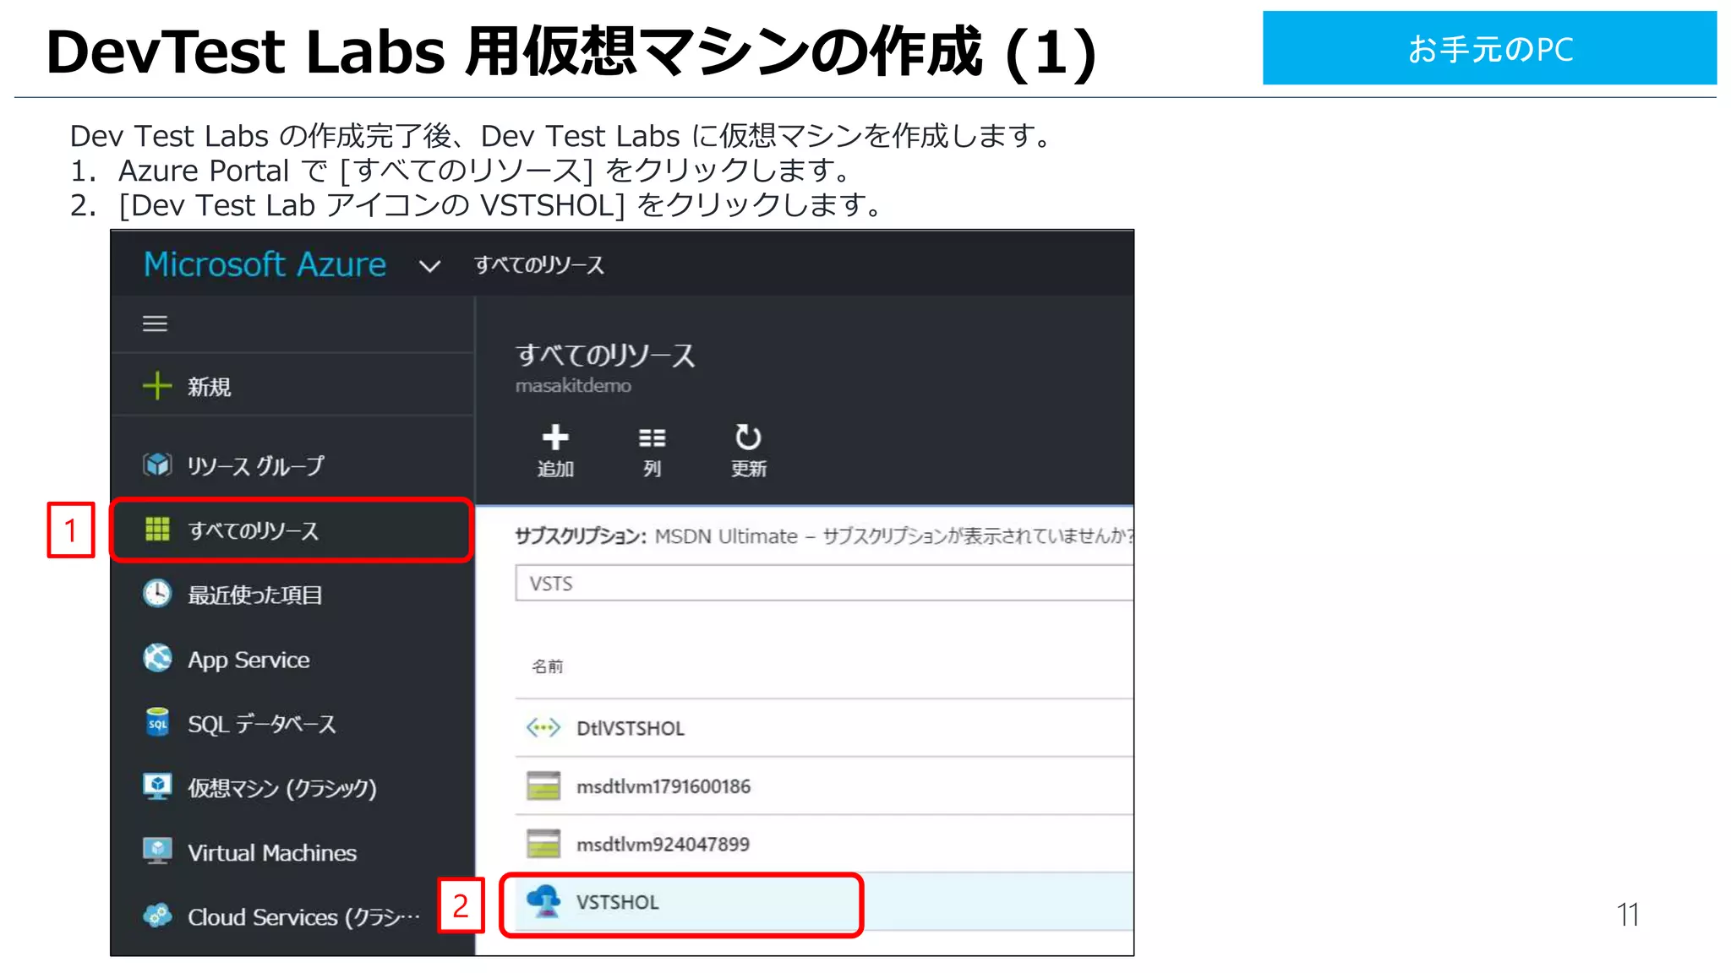Click the 追加 plus icon in toolbar
The width and height of the screenshot is (1731, 973).
[555, 438]
